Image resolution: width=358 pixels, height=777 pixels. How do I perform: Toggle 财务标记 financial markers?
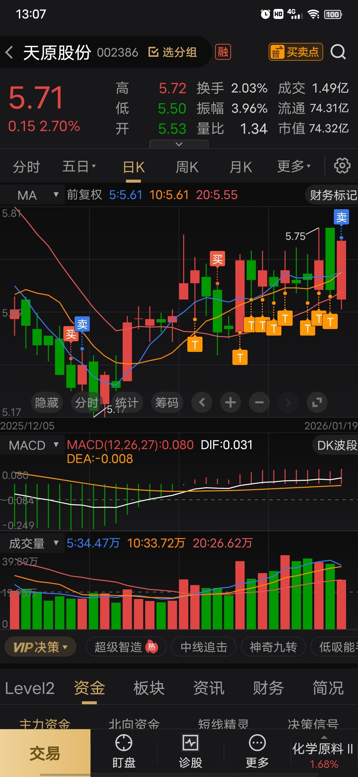tap(332, 195)
